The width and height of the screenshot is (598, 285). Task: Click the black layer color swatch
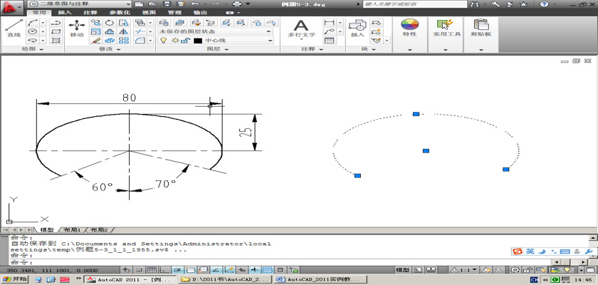pos(198,41)
